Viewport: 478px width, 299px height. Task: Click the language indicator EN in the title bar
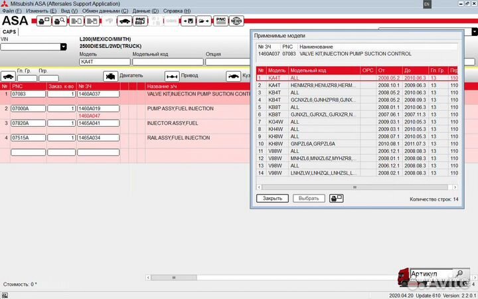[x=426, y=4]
